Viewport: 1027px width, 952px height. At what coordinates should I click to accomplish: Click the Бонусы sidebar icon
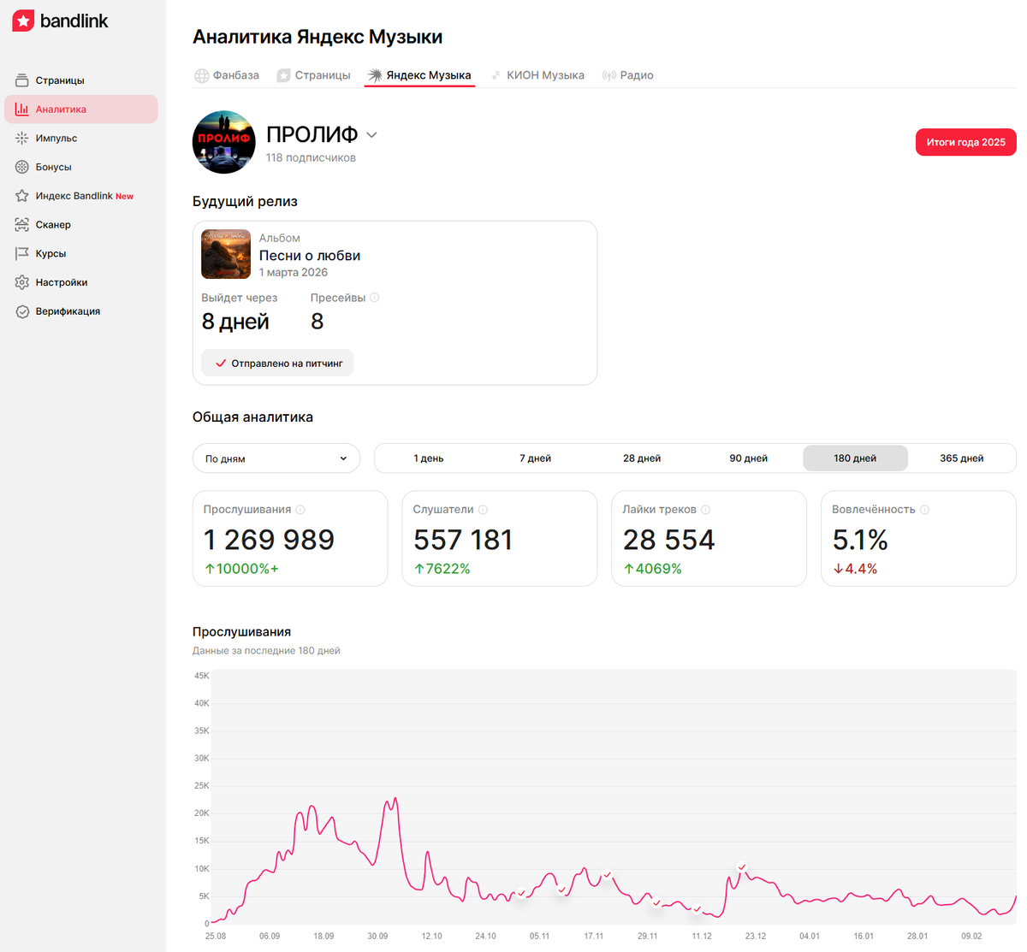coord(22,167)
